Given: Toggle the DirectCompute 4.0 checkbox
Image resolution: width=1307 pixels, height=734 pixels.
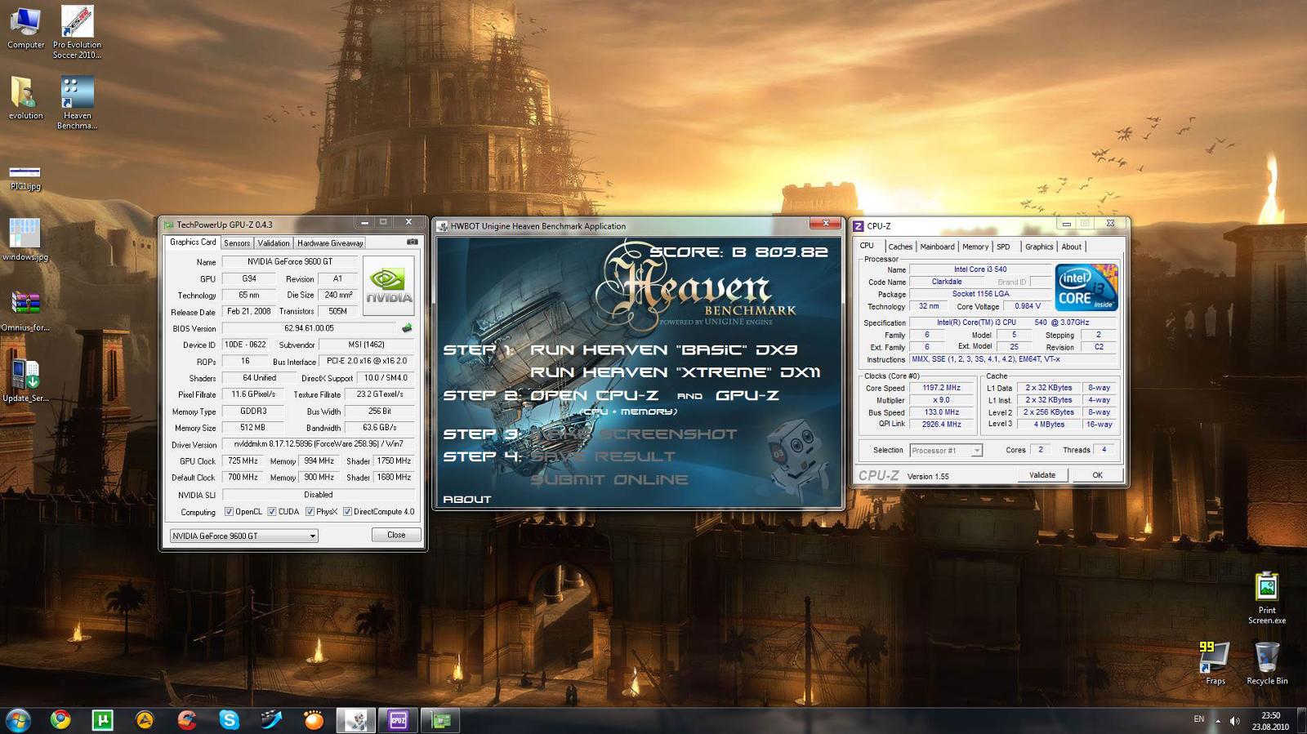Looking at the screenshot, I should click(347, 512).
